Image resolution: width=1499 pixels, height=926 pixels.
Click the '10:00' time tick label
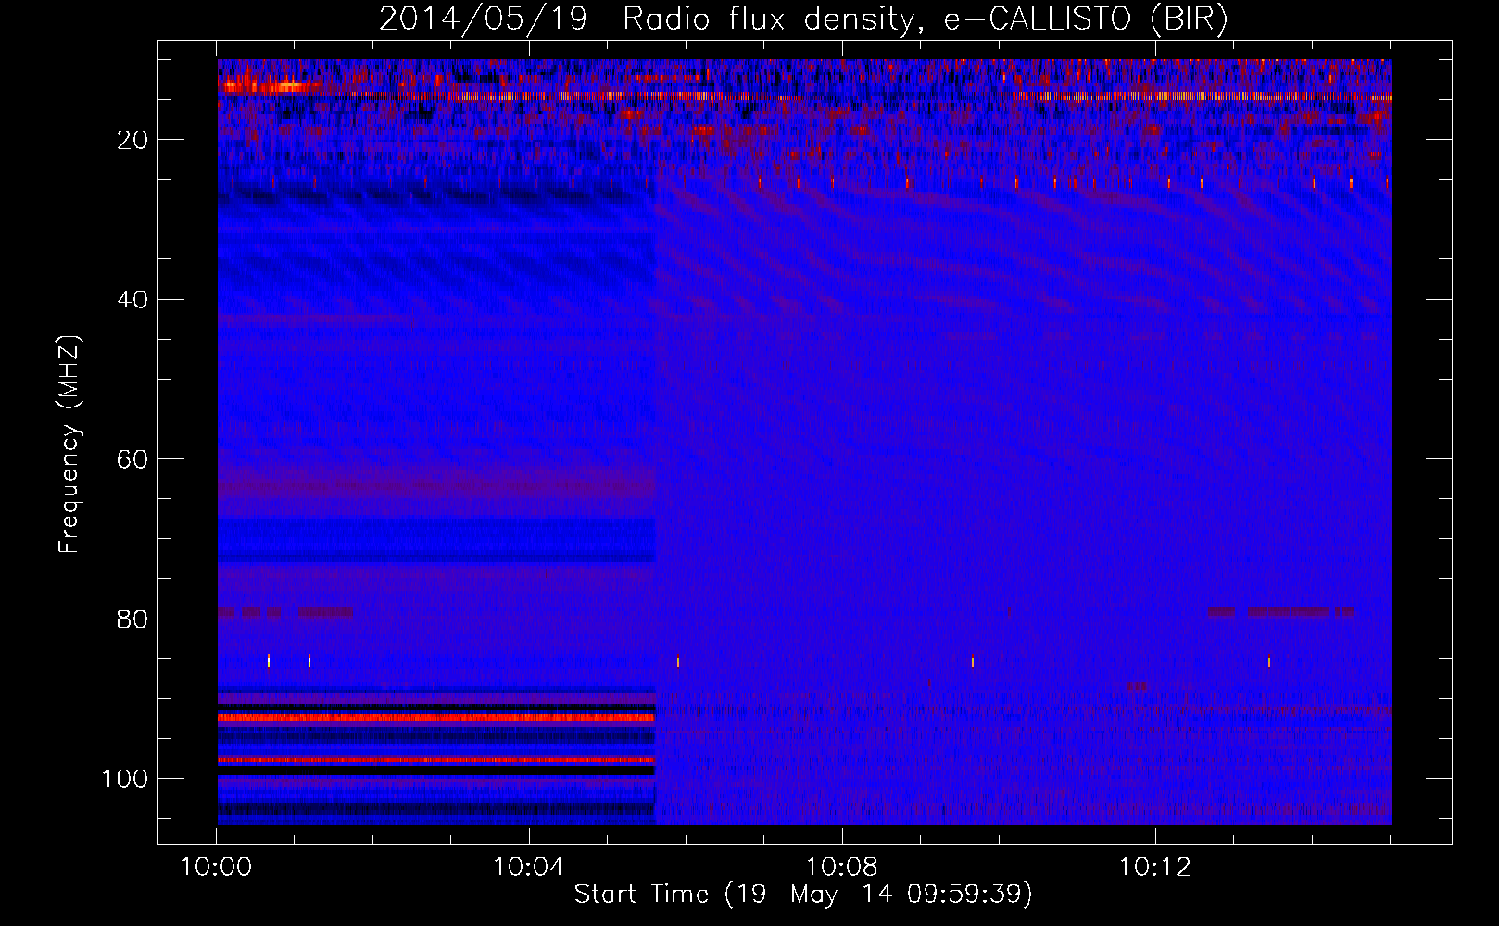point(216,868)
